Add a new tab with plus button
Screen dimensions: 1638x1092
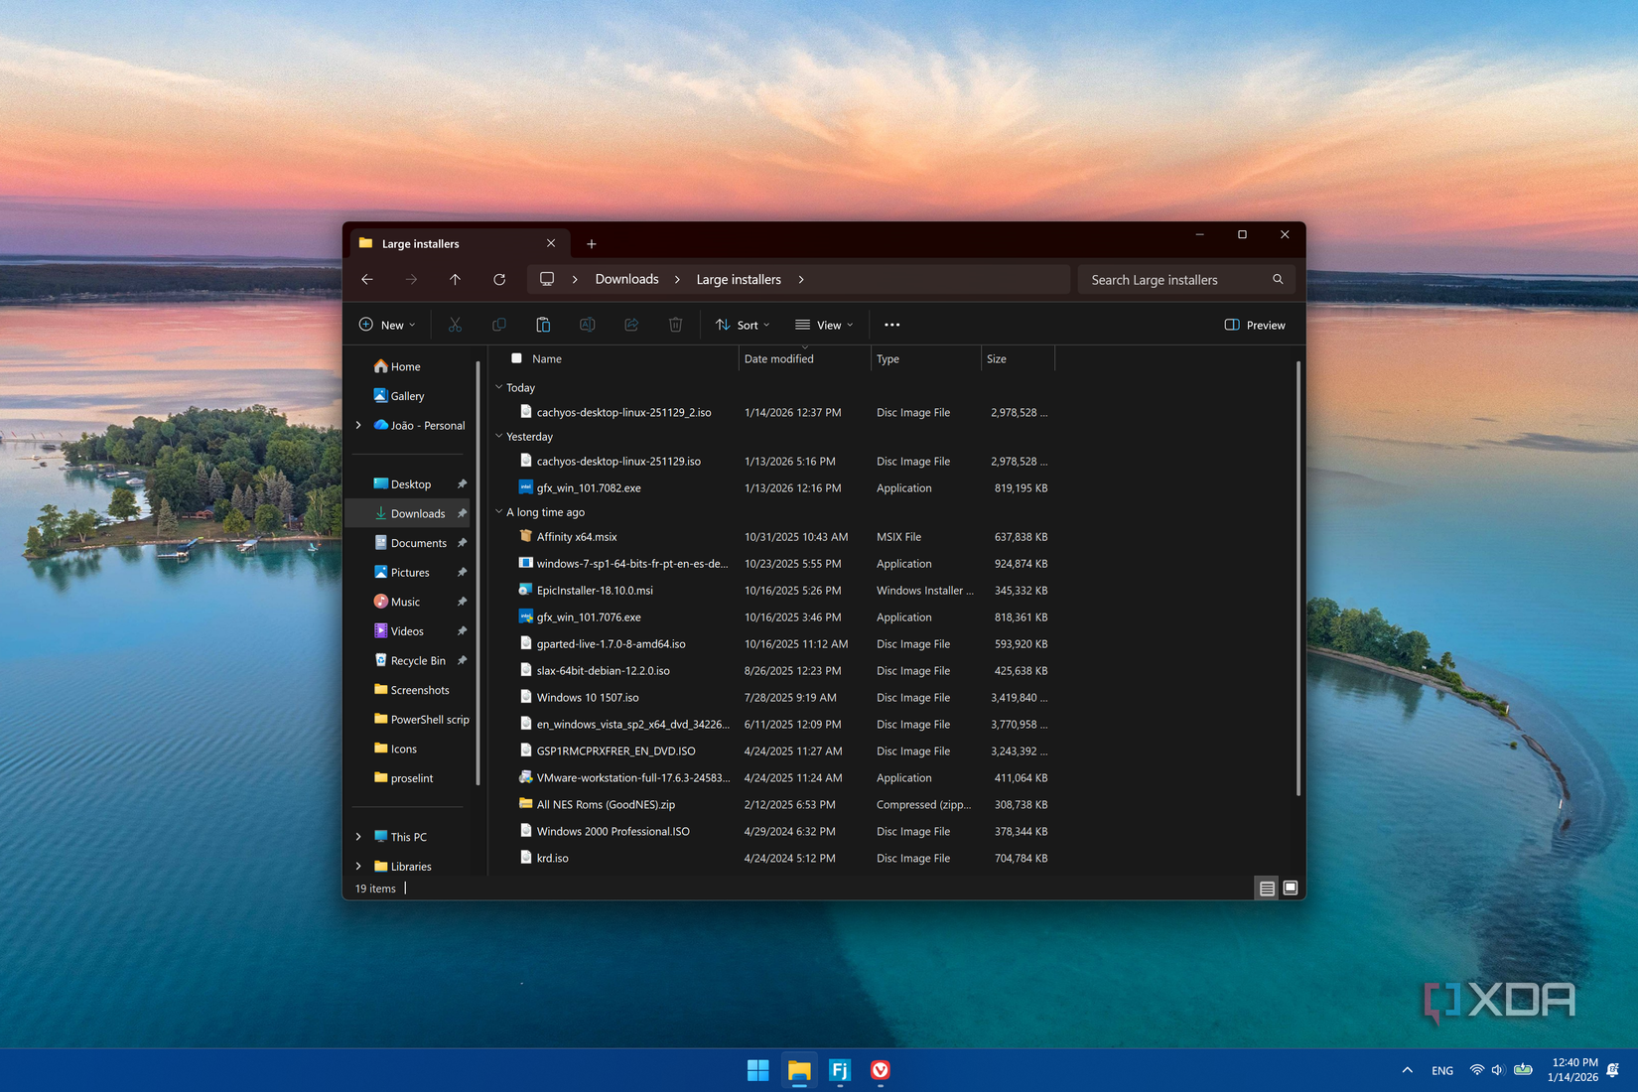tap(592, 244)
